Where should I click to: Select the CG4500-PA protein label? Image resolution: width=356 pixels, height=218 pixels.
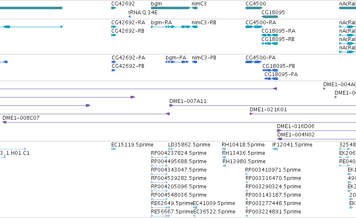point(261,58)
